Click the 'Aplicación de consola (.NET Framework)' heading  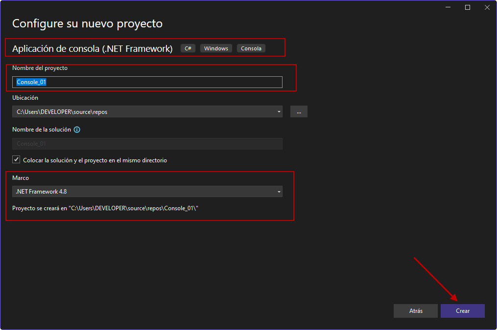[x=92, y=48]
